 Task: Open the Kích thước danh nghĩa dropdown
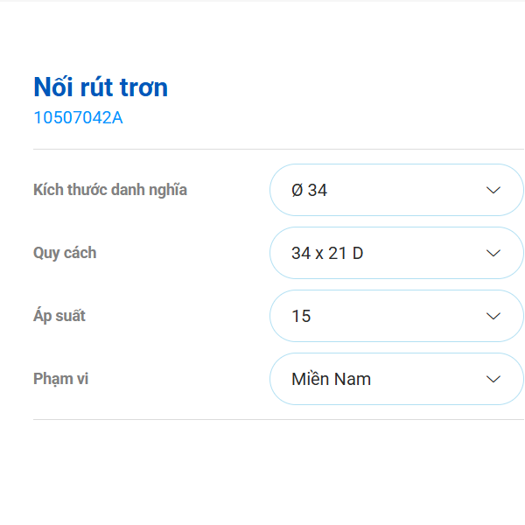click(395, 190)
